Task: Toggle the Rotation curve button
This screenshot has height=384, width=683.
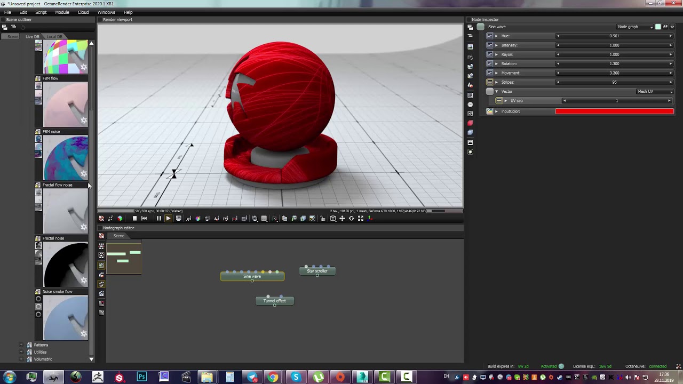Action: point(490,63)
